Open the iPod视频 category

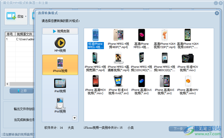click(60, 105)
